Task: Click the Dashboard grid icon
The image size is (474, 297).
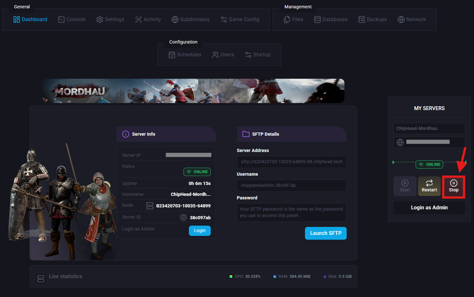Action: (x=17, y=20)
